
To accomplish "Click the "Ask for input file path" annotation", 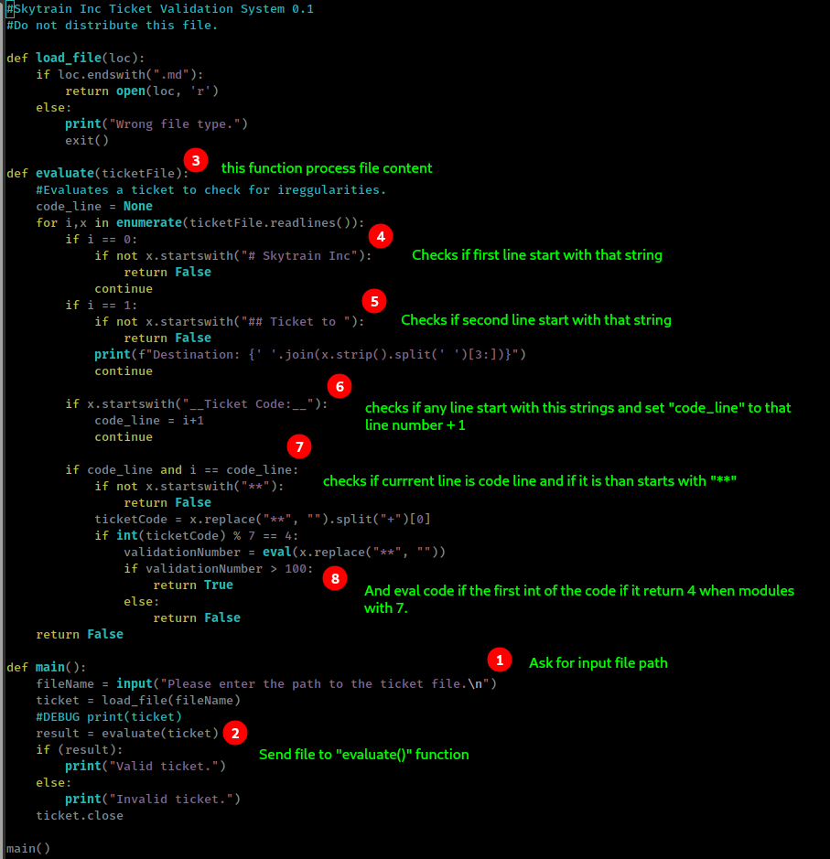I will coord(598,662).
